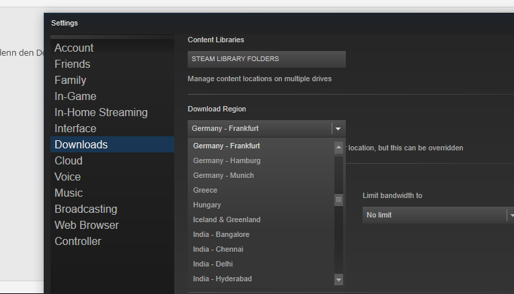
Task: Select Greece as download region
Action: click(261, 190)
